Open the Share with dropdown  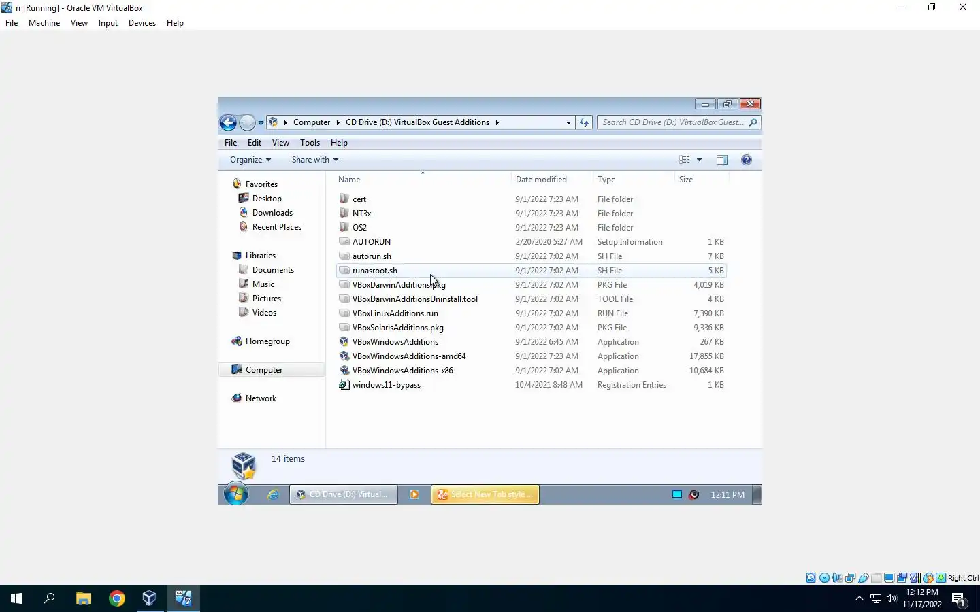tap(315, 160)
